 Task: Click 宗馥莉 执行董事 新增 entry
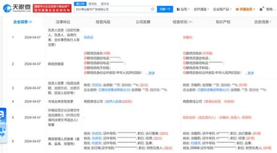coord(222,133)
